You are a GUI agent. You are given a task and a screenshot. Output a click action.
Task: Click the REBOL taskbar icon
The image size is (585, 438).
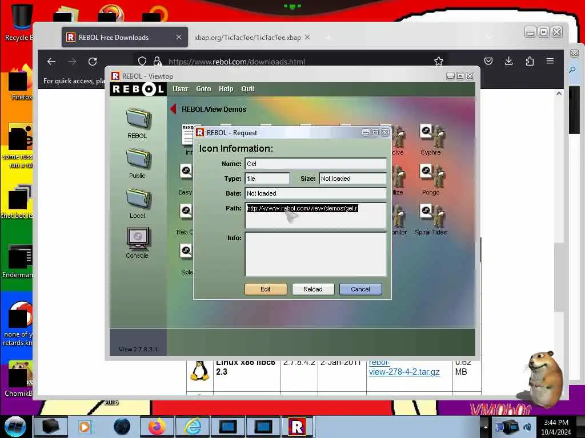click(x=297, y=427)
